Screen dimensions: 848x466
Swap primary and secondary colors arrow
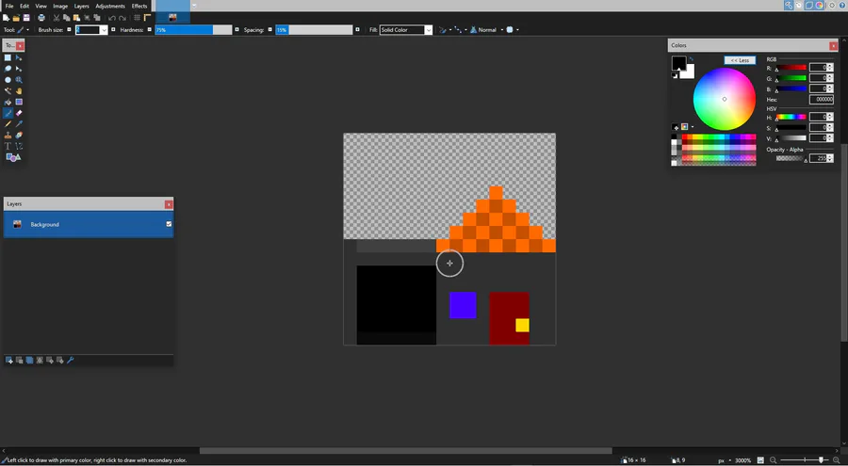point(692,59)
